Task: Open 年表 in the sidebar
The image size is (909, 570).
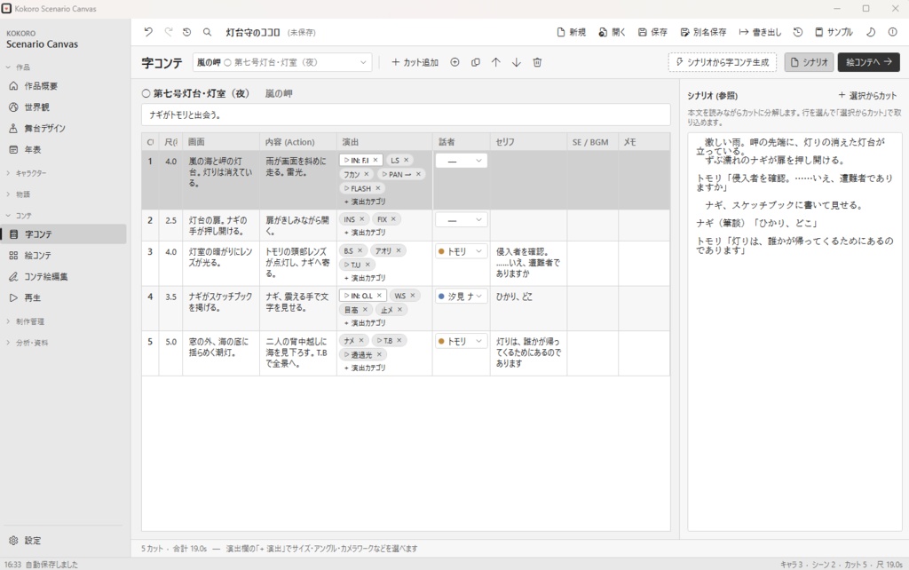Action: click(64, 150)
